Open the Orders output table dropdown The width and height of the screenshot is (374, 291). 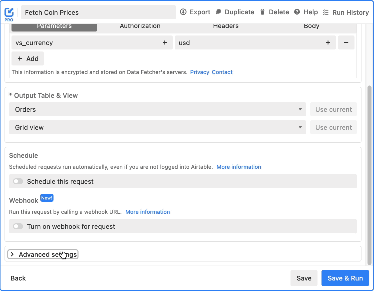click(157, 109)
